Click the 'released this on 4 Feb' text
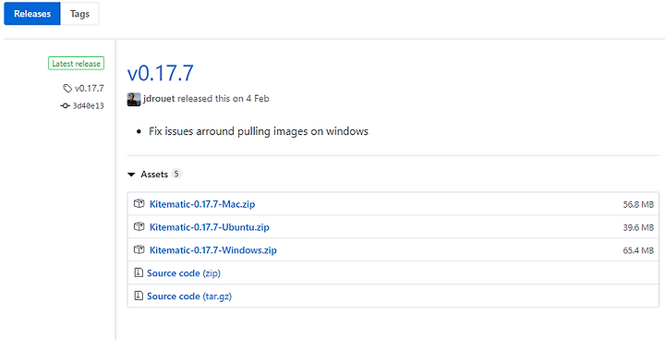This screenshot has height=351, width=665. (x=224, y=98)
